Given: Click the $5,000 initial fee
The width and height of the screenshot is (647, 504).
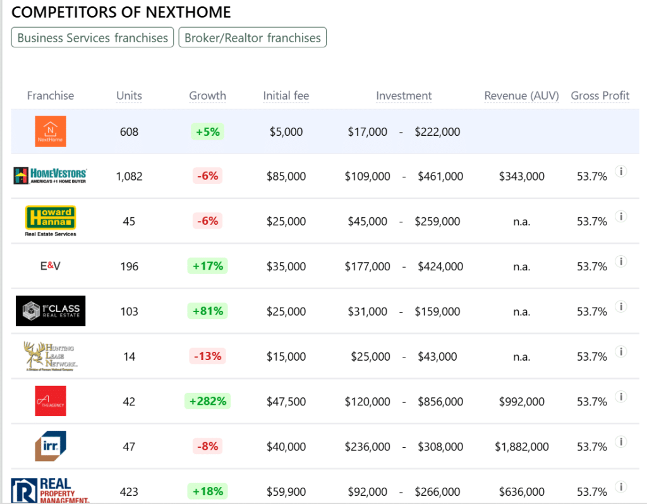Looking at the screenshot, I should pyautogui.click(x=286, y=132).
